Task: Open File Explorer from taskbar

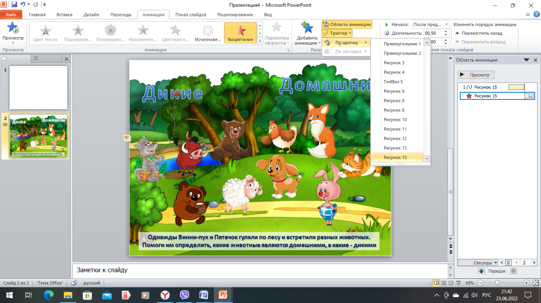Action: tap(68, 295)
